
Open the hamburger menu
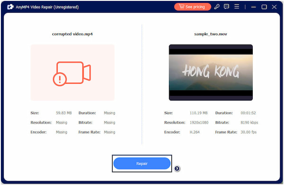coord(237,7)
